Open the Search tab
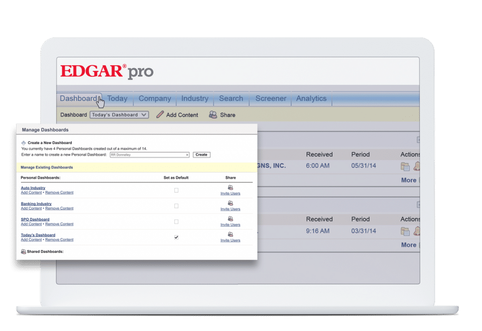The height and width of the screenshot is (331, 482). [231, 98]
